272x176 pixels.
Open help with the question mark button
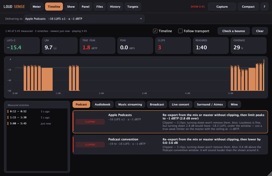click(x=264, y=7)
